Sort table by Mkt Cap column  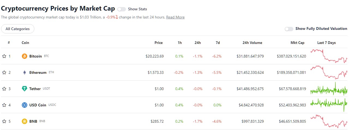pos(297,43)
